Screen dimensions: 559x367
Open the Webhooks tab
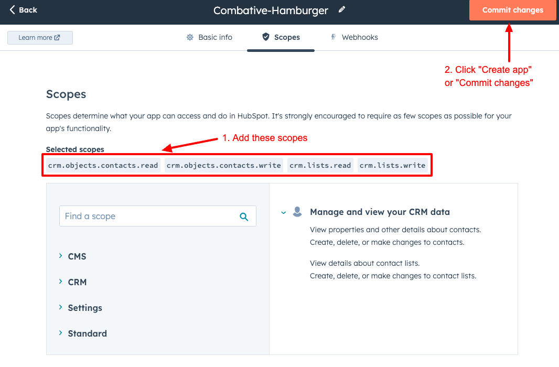click(354, 37)
